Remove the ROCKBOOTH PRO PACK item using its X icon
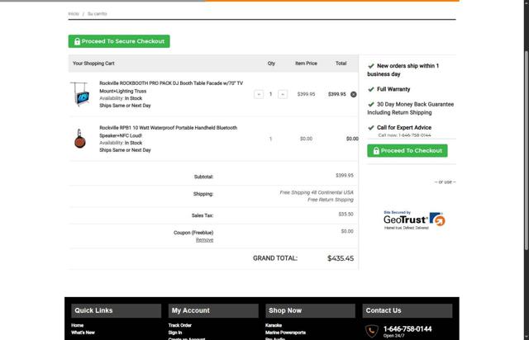The image size is (529, 340). [353, 94]
